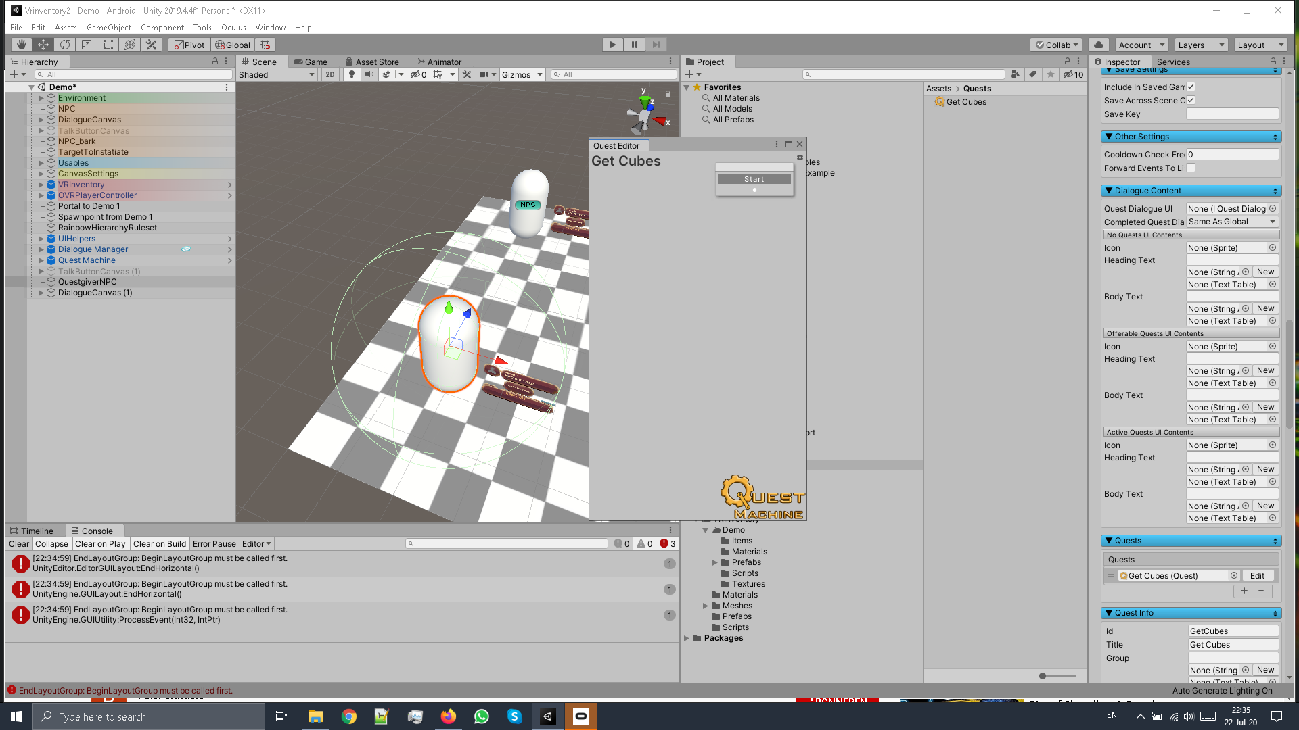1299x730 pixels.
Task: Toggle scene effects icon
Action: pos(386,74)
